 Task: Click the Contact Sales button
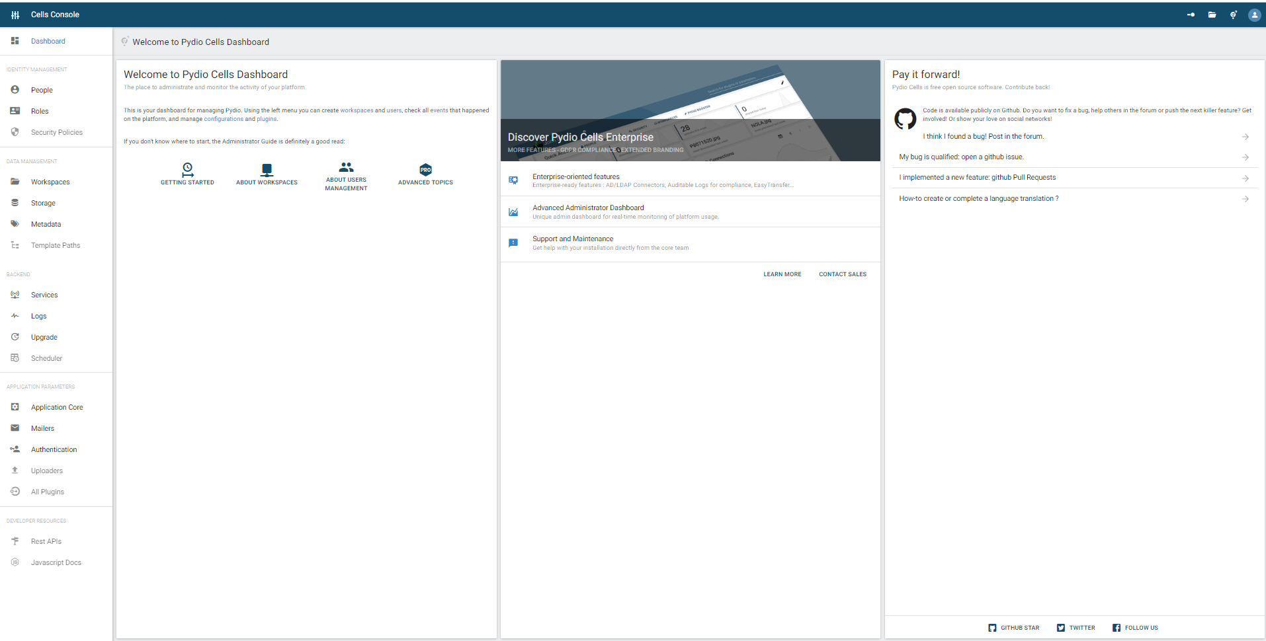point(842,274)
